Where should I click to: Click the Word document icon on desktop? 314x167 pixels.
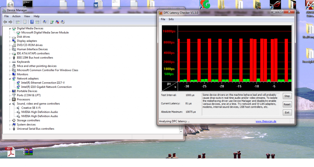click(98, 4)
